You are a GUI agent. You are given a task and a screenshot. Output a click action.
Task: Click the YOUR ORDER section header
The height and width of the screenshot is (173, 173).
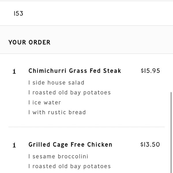[29, 42]
